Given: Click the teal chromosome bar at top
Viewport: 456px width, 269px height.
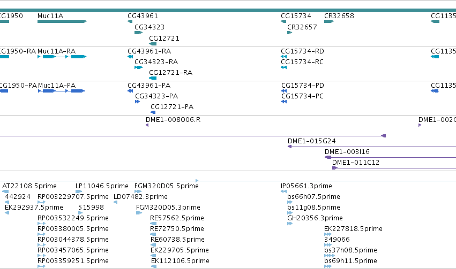Looking at the screenshot, I should (x=228, y=10).
